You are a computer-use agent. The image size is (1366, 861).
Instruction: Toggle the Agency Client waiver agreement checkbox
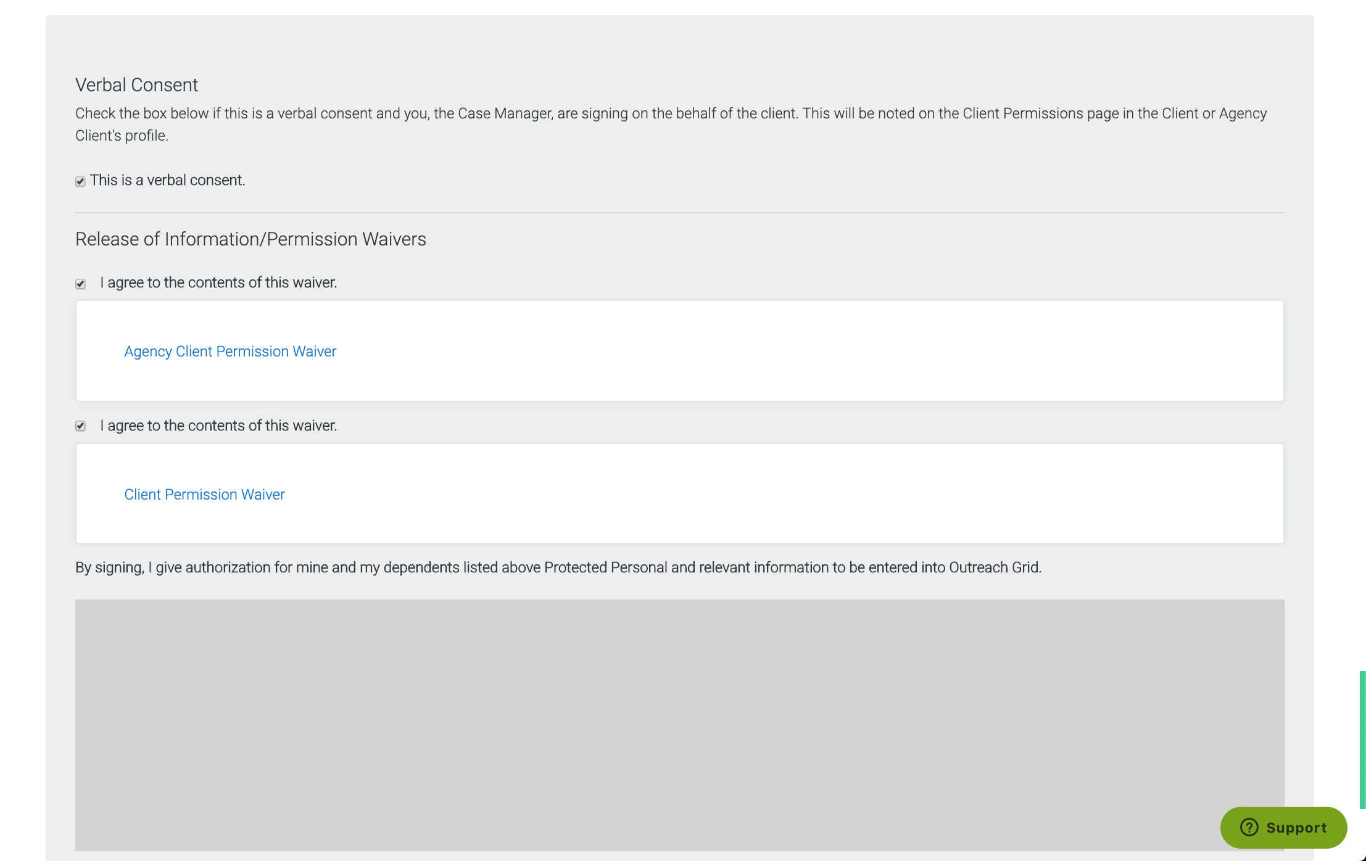(x=80, y=284)
